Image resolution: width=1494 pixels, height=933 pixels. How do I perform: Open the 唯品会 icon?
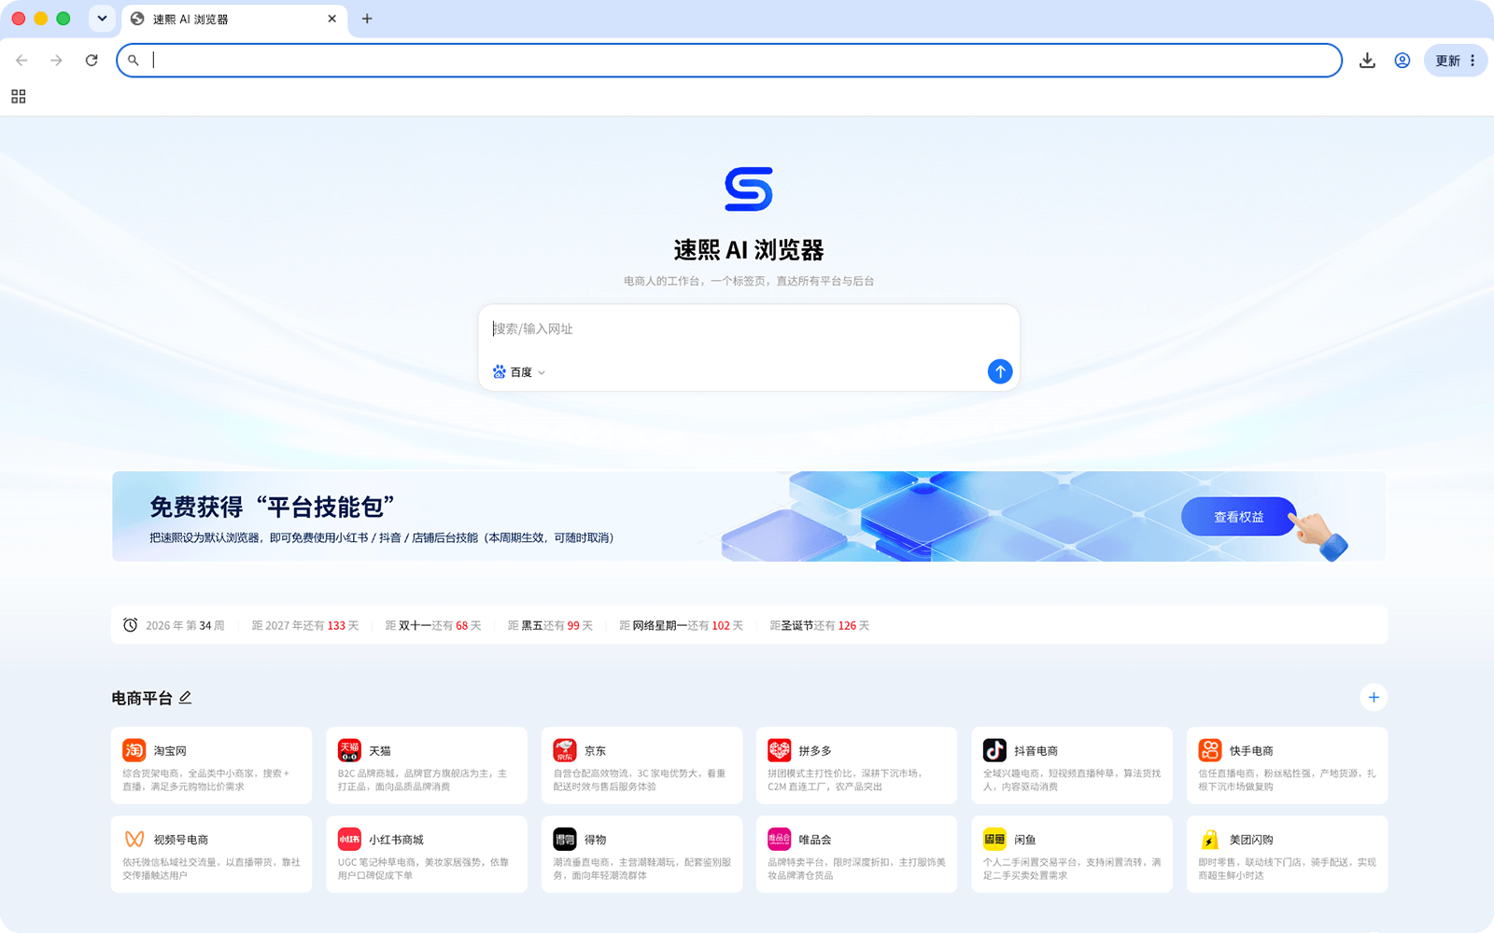pyautogui.click(x=780, y=839)
